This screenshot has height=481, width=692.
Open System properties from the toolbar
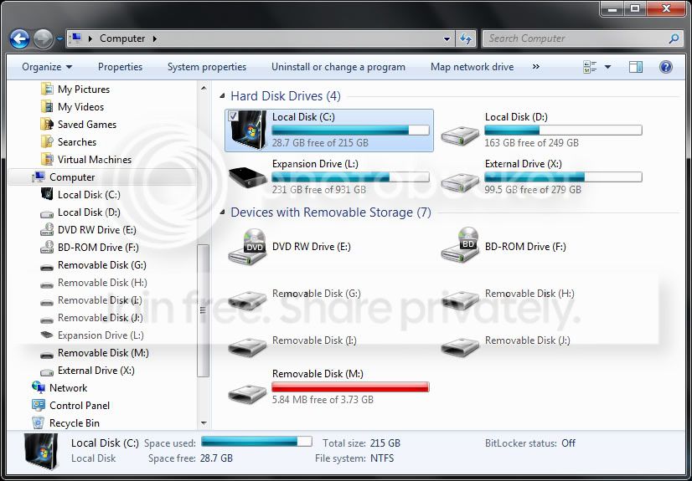207,67
